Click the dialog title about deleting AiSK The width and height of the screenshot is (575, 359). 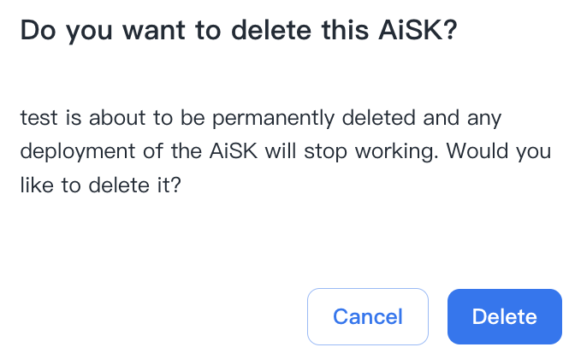click(239, 30)
